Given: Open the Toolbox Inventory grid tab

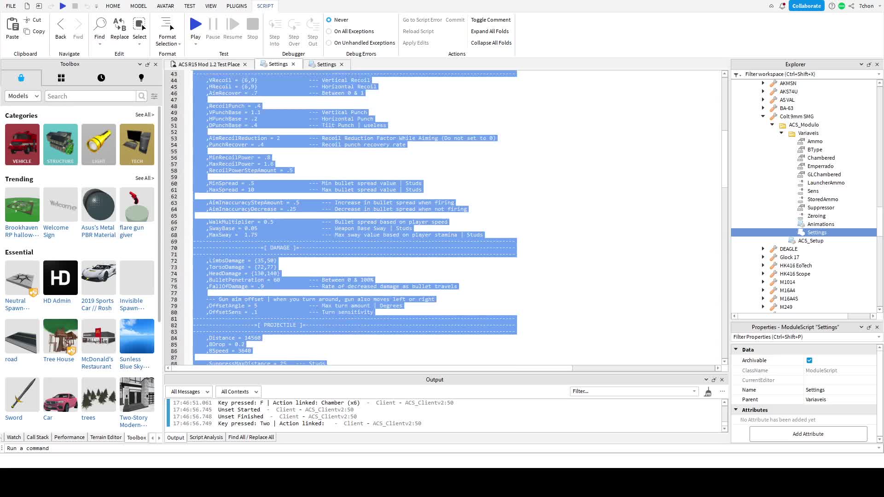Looking at the screenshot, I should 61,78.
